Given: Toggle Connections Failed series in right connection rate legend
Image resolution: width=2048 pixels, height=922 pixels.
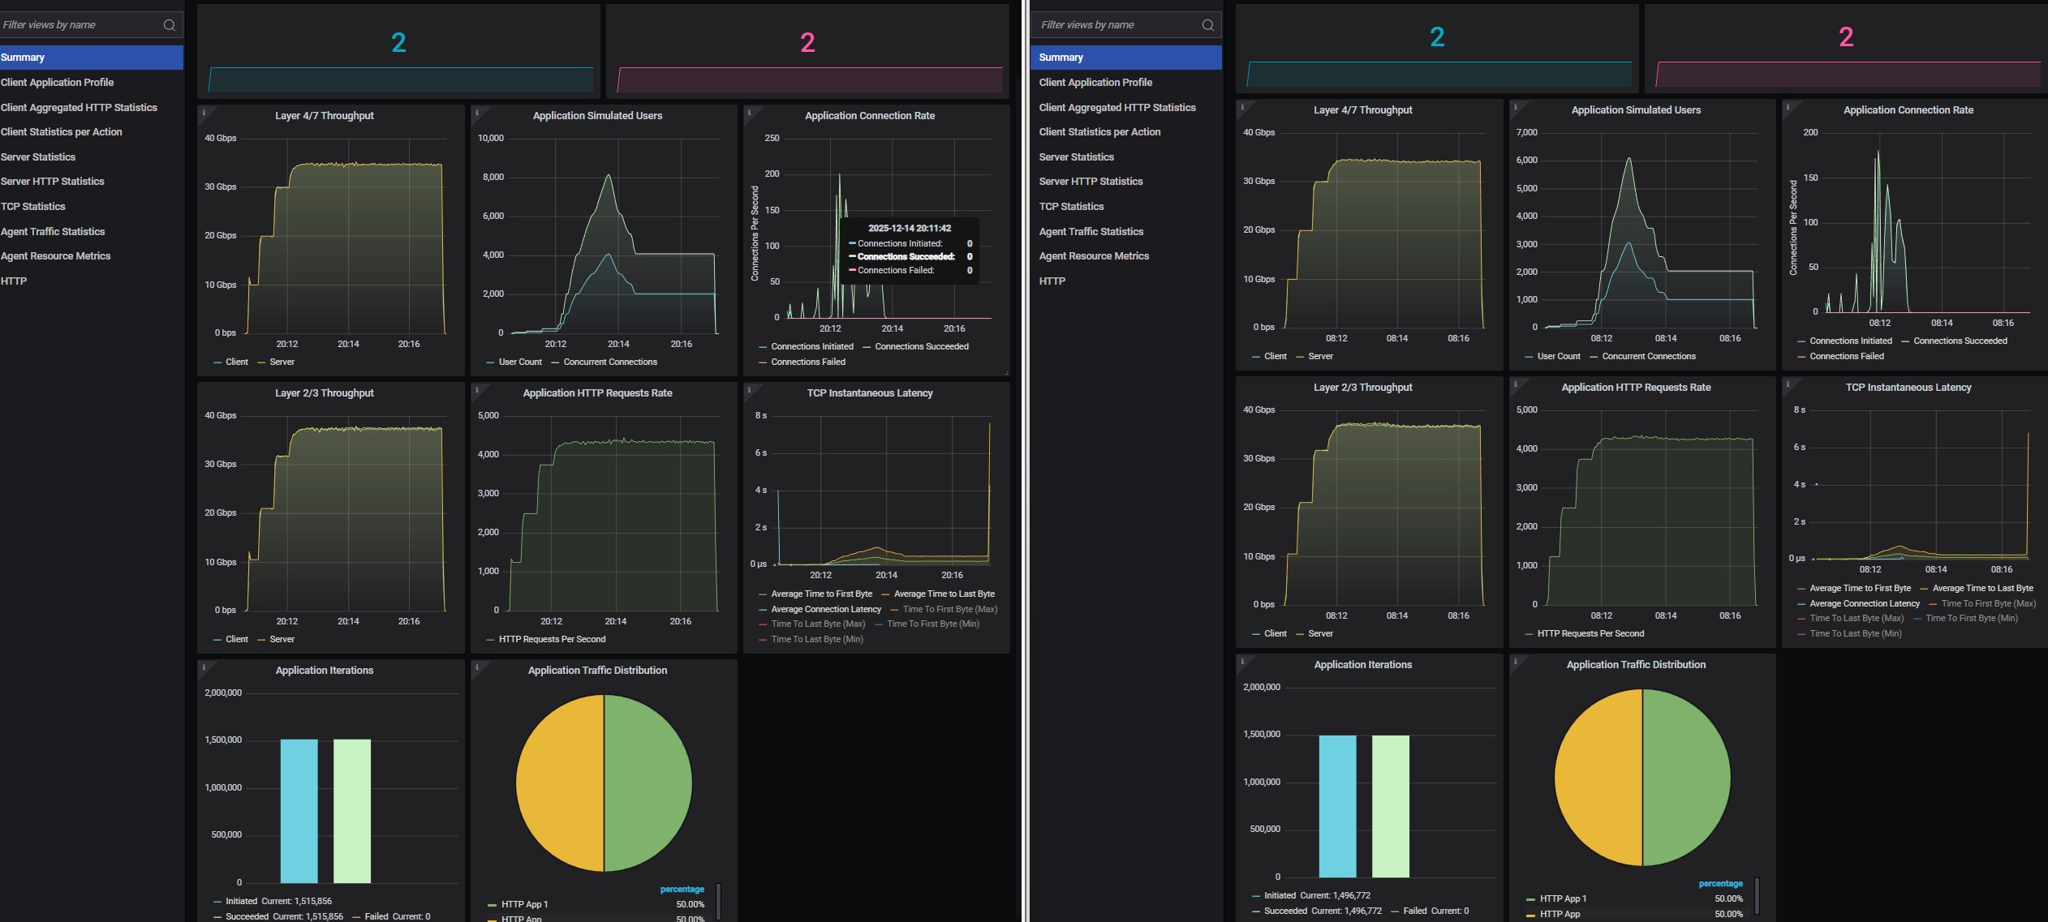Looking at the screenshot, I should pos(1846,357).
